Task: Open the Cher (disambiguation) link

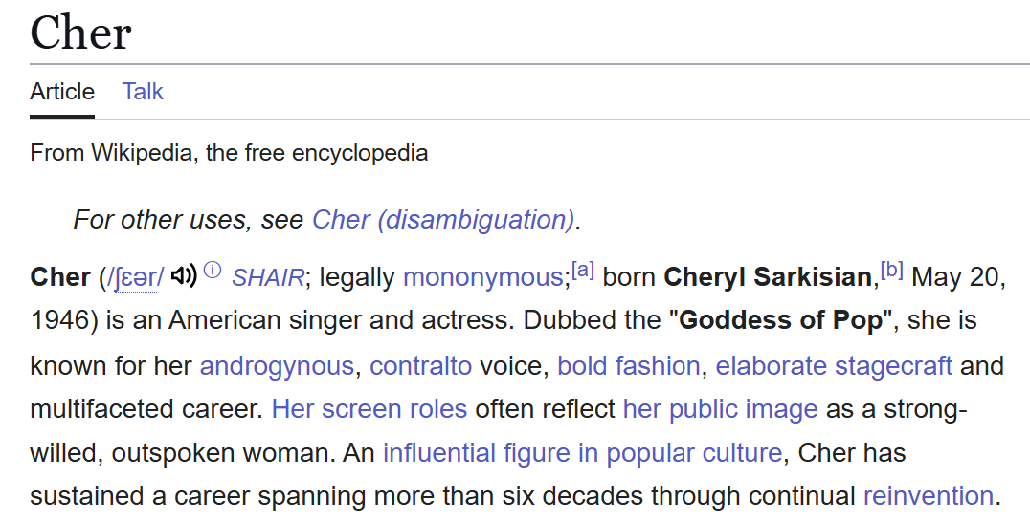Action: pos(443,219)
